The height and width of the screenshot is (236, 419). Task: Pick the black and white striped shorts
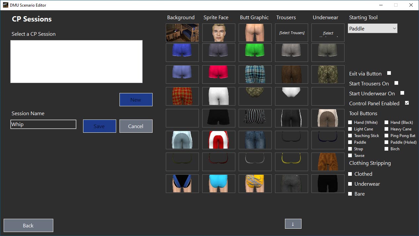(x=255, y=118)
